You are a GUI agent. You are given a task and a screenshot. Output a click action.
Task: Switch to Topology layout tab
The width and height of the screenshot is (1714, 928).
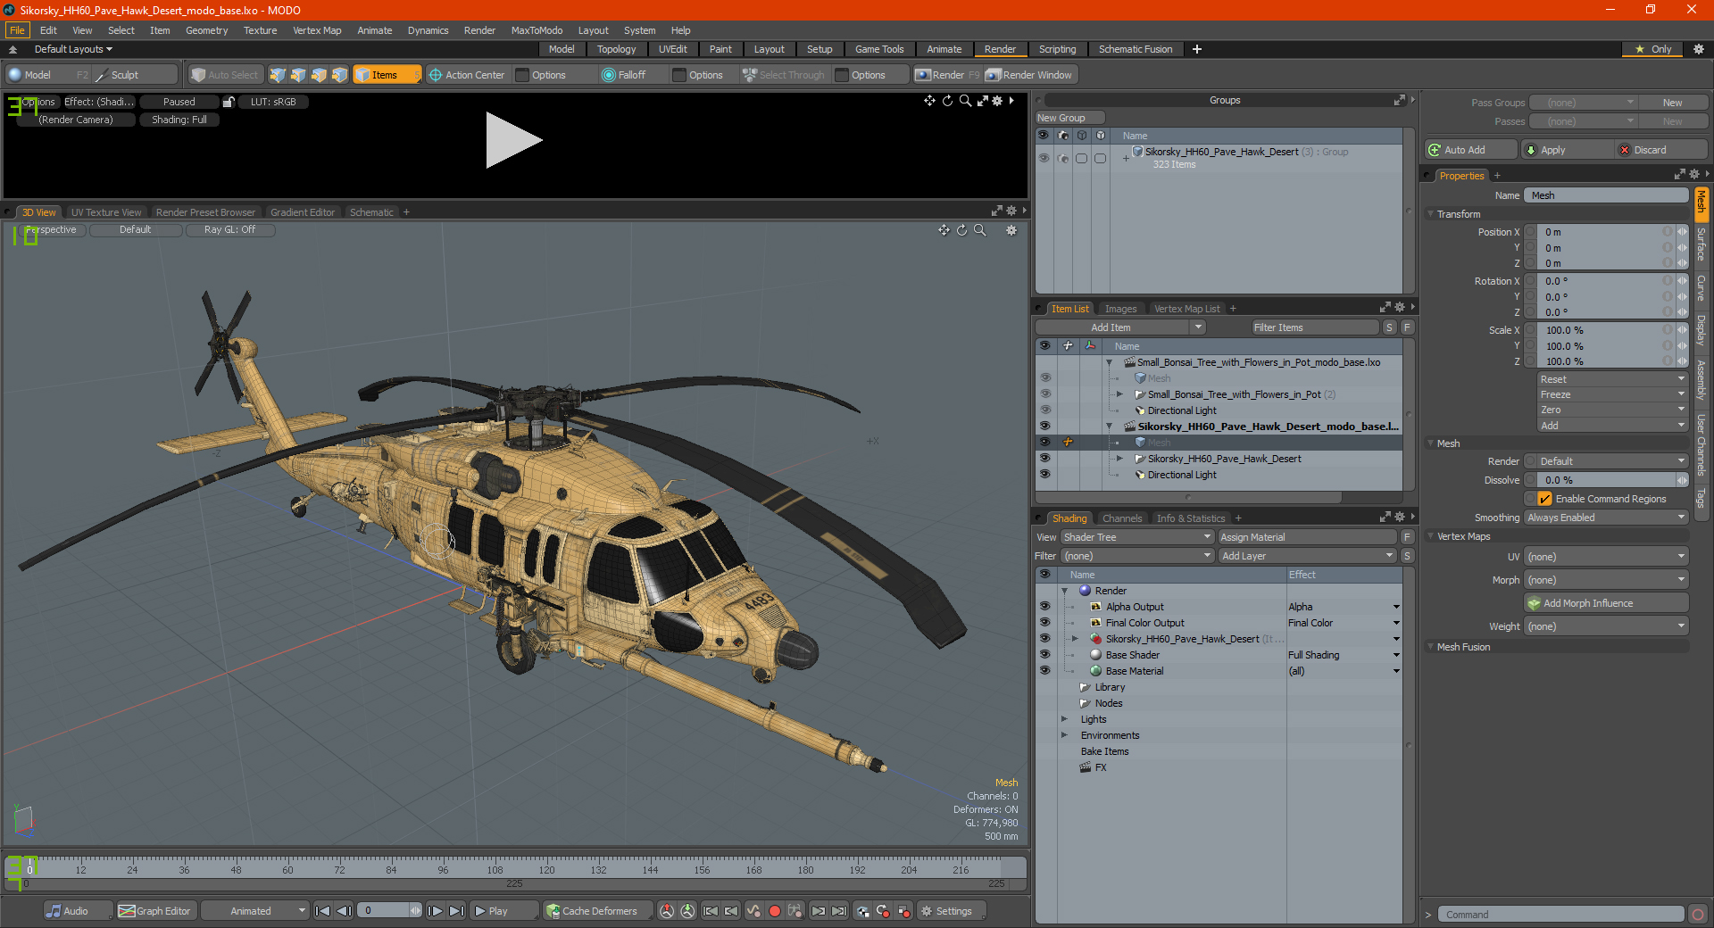coord(617,49)
